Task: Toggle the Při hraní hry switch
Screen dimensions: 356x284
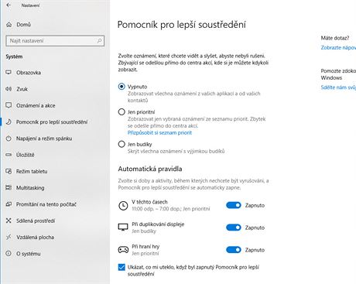Action: [x=234, y=250]
